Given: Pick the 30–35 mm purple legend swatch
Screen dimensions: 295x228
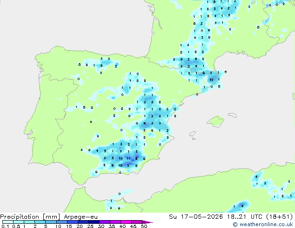Looking at the screenshot, I should pos(104,222).
